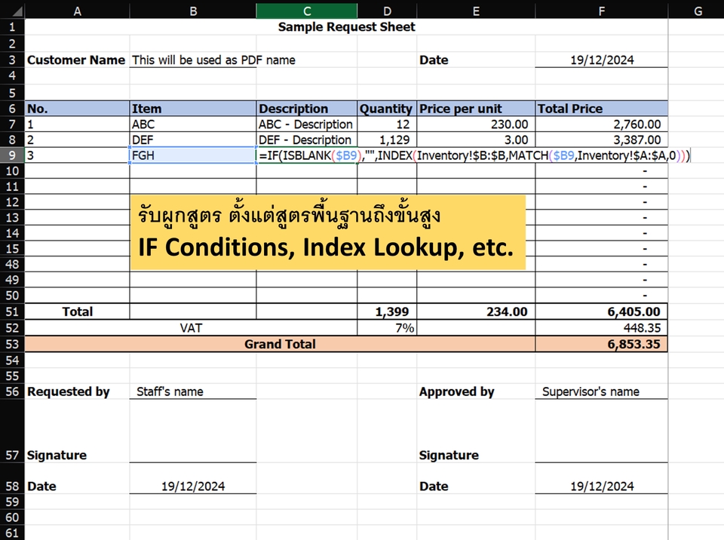Select column D header
Screen dimensions: 724x540
[x=387, y=11]
